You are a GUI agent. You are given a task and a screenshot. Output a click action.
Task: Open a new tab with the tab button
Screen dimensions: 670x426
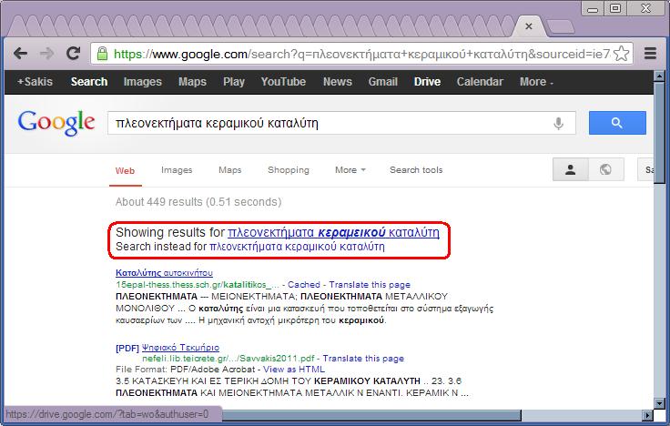point(561,26)
